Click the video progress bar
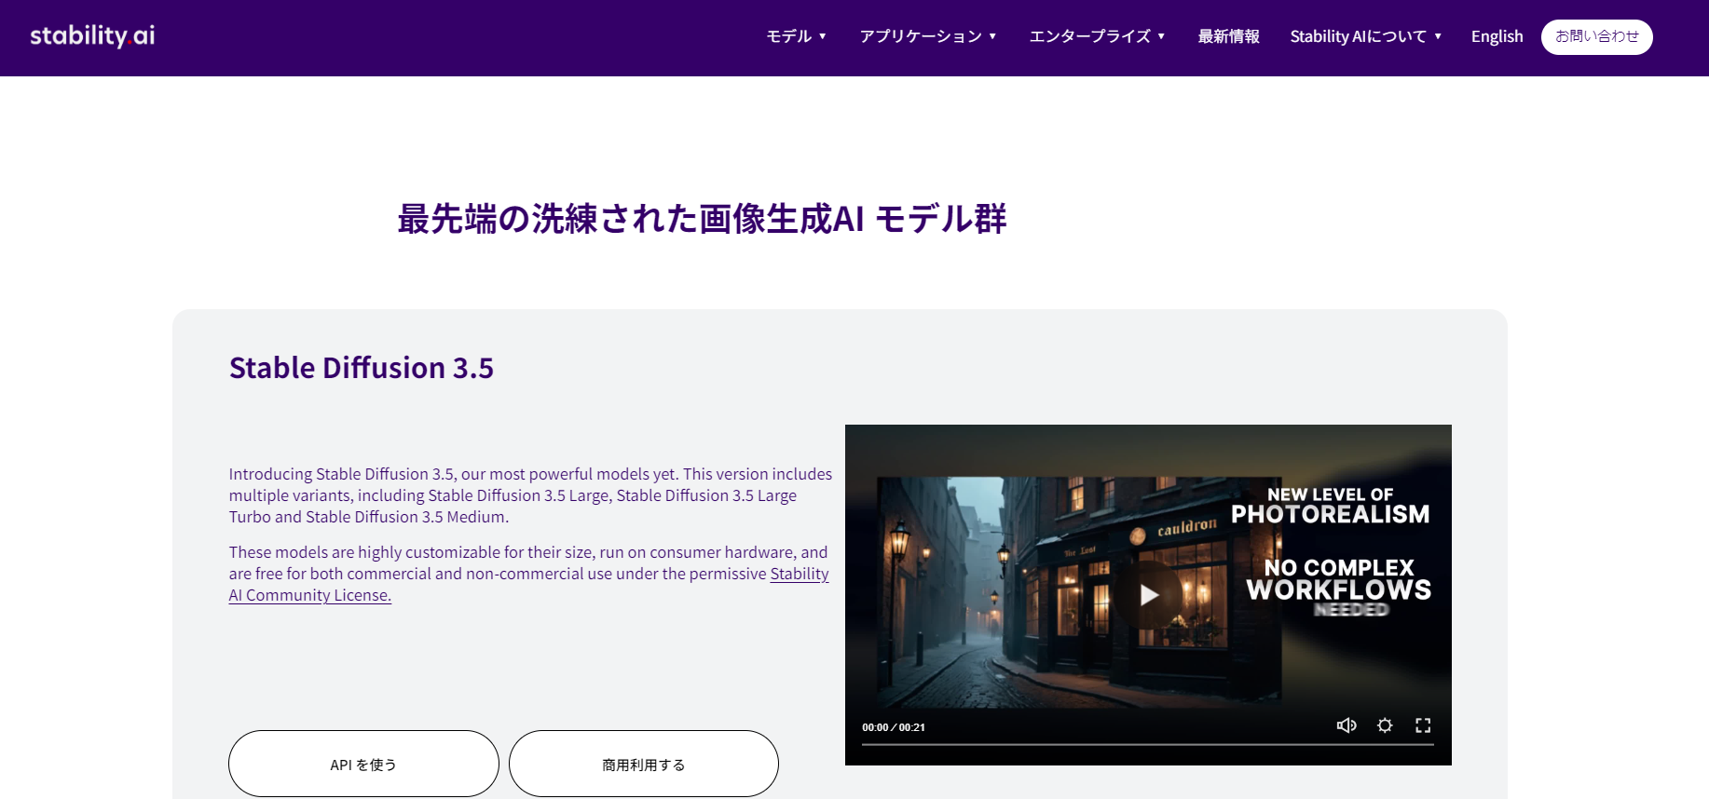The image size is (1709, 799). [1148, 744]
